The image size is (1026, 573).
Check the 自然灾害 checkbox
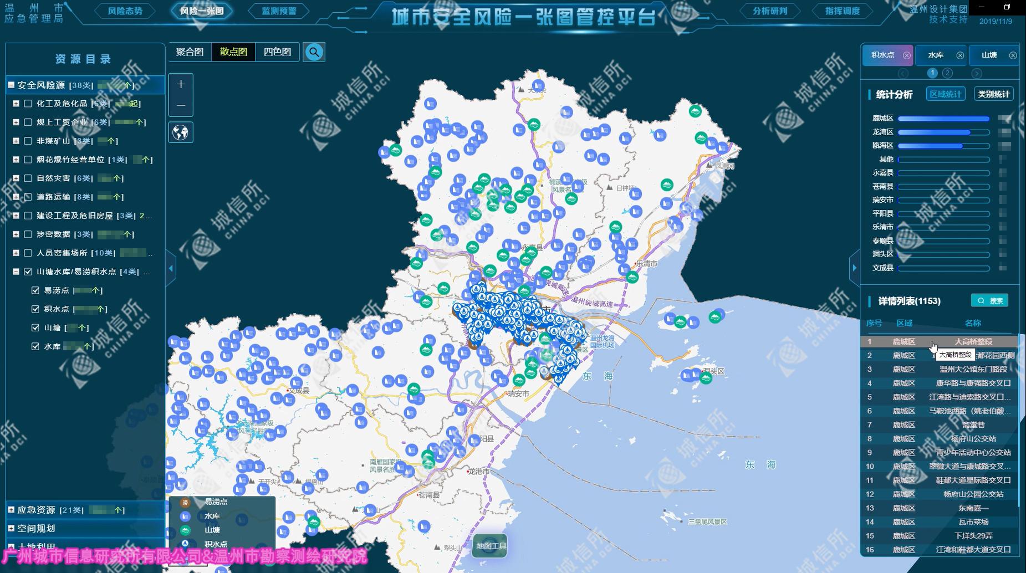[x=28, y=178]
